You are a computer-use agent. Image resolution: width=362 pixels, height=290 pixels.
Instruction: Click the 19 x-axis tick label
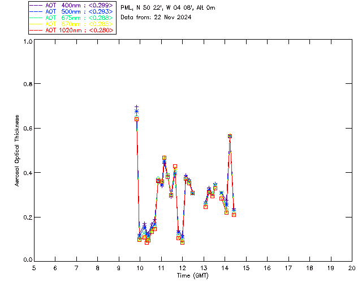pyautogui.click(x=331, y=268)
